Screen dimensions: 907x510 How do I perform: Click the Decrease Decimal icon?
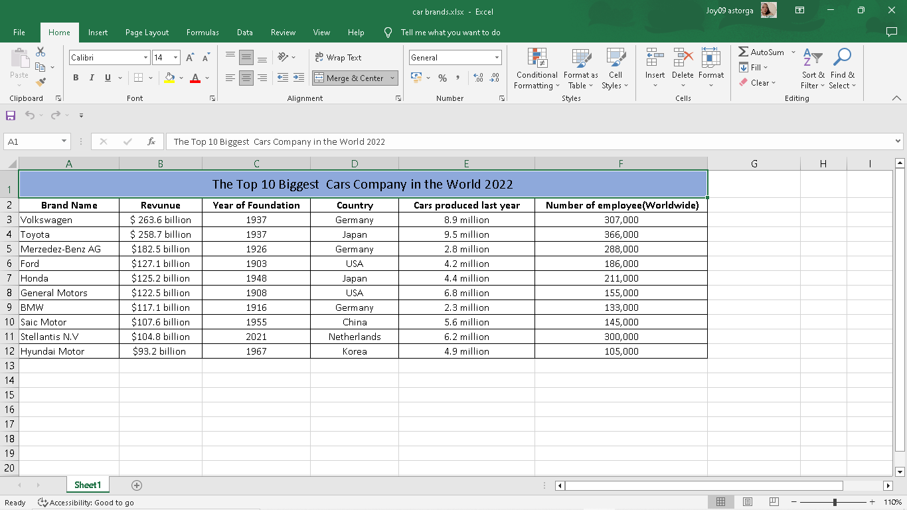494,78
